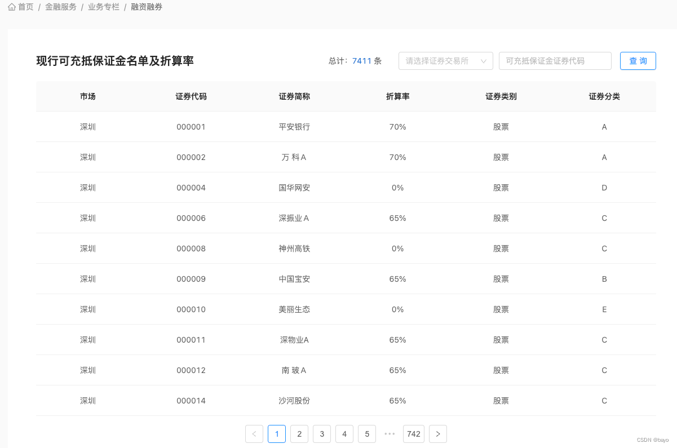Viewport: 677px width, 448px height.
Task: Click the 查询 search button
Action: pyautogui.click(x=638, y=61)
